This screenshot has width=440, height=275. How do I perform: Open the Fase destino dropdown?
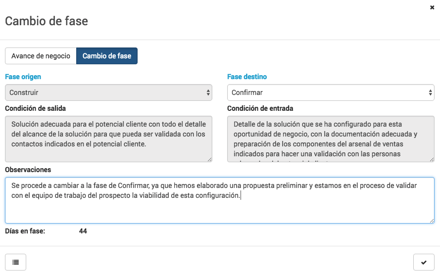331,92
